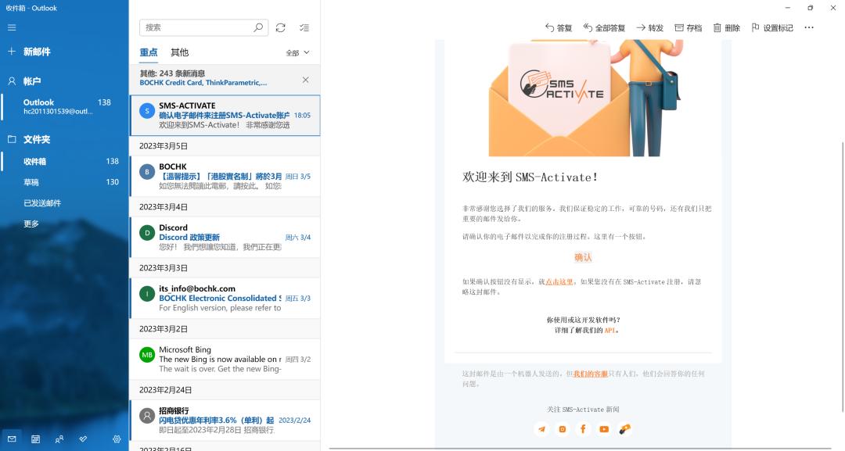
Task: Open SMS-Activate Instagram icon
Action: (x=562, y=429)
